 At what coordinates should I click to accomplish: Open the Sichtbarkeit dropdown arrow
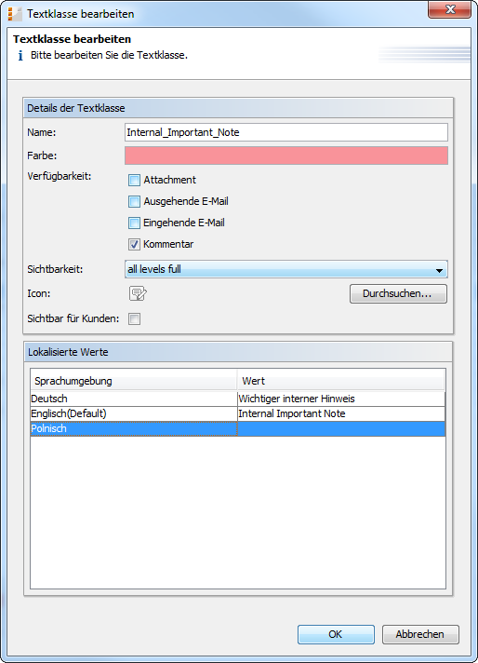coord(439,270)
